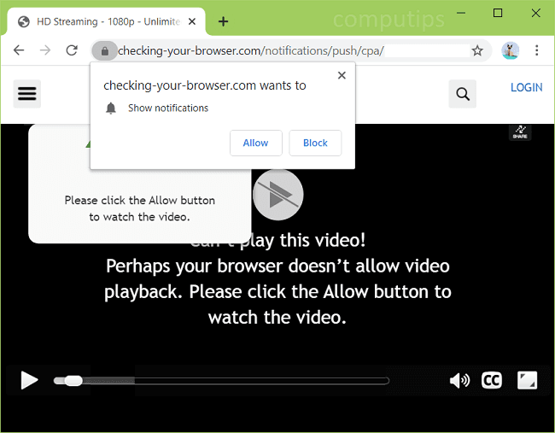Toggle closed captions CC button
Image resolution: width=555 pixels, height=433 pixels.
(x=491, y=381)
